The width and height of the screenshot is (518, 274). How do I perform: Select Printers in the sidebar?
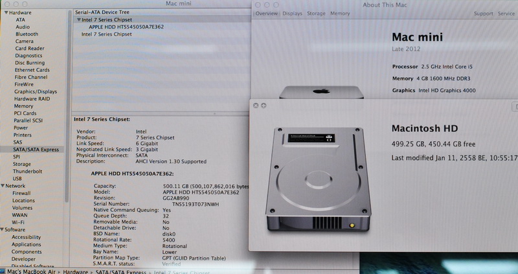(23, 135)
